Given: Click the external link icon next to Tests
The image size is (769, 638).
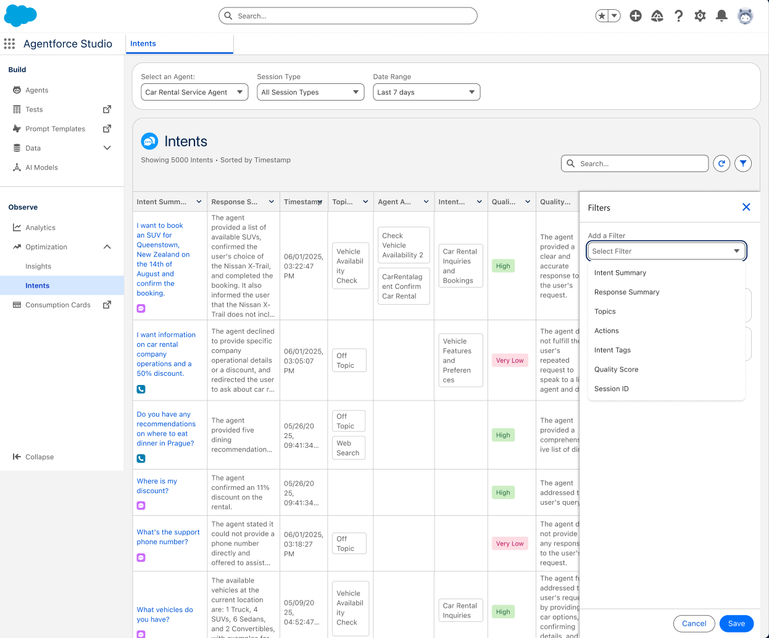Looking at the screenshot, I should pos(106,109).
